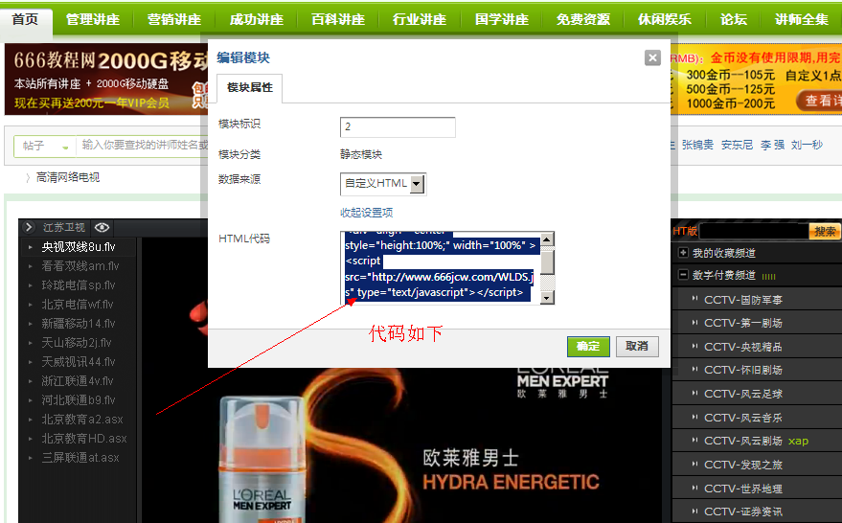
Task: Select source 新疆移动14.flv
Action: point(79,324)
